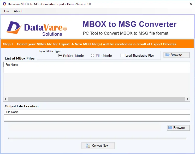This screenshot has height=154, width=195.
Task: Click the left arrow of the horizontal scrollbar
Action: [x=5, y=99]
